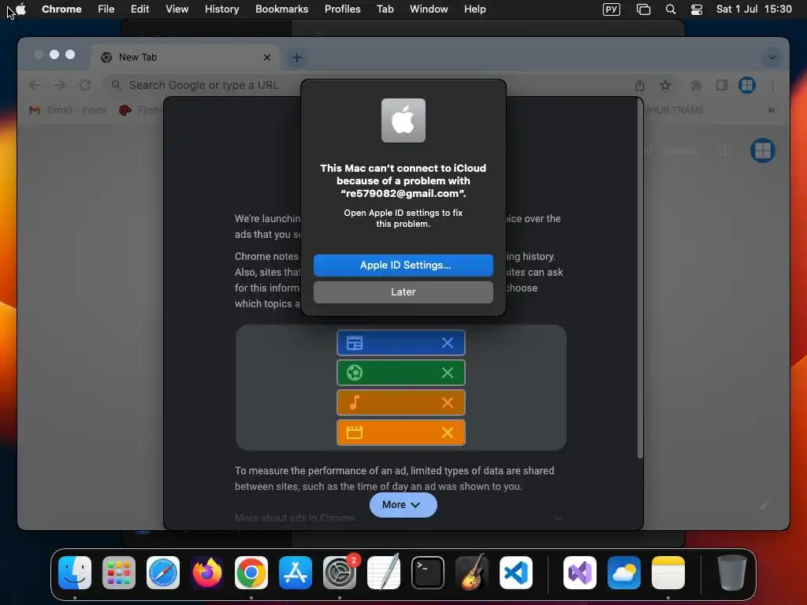
Task: Remove the green sports topic chip
Action: click(x=448, y=373)
